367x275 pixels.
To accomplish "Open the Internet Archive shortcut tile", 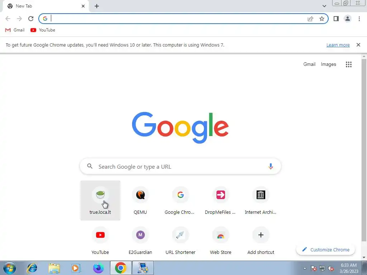I will tap(261, 201).
